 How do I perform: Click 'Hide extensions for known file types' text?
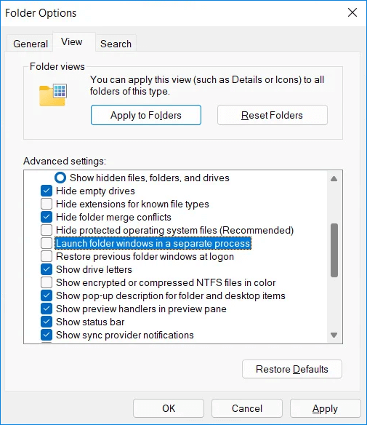[132, 204]
